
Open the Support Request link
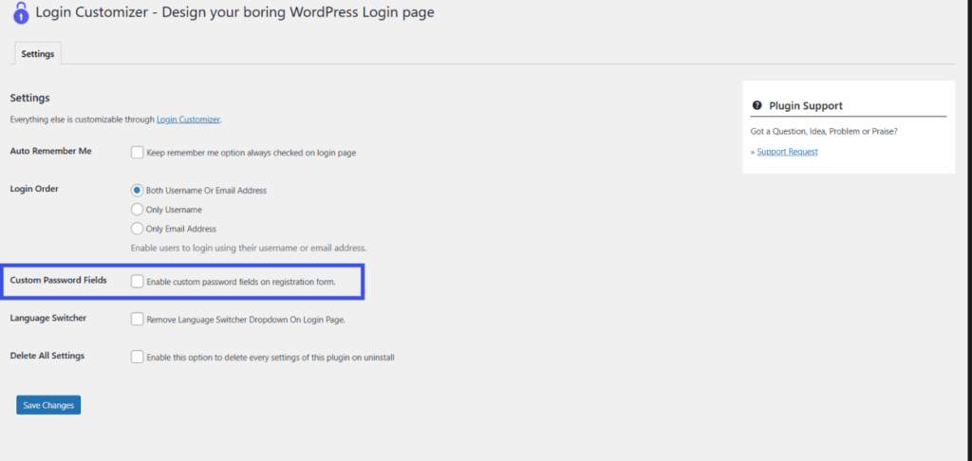pos(787,152)
